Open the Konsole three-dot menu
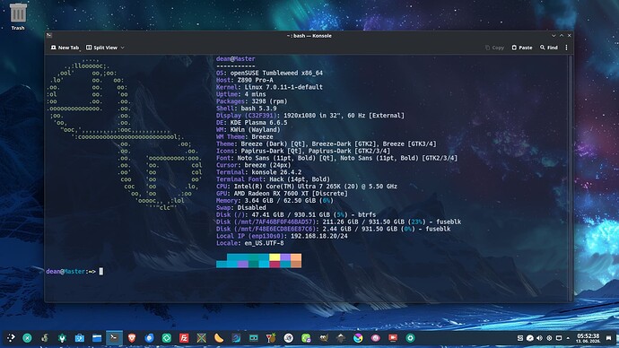 click(566, 48)
